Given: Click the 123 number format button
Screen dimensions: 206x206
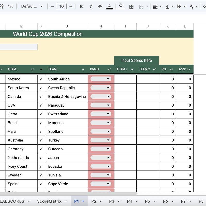Looking at the screenshot, I should click(x=11, y=6).
